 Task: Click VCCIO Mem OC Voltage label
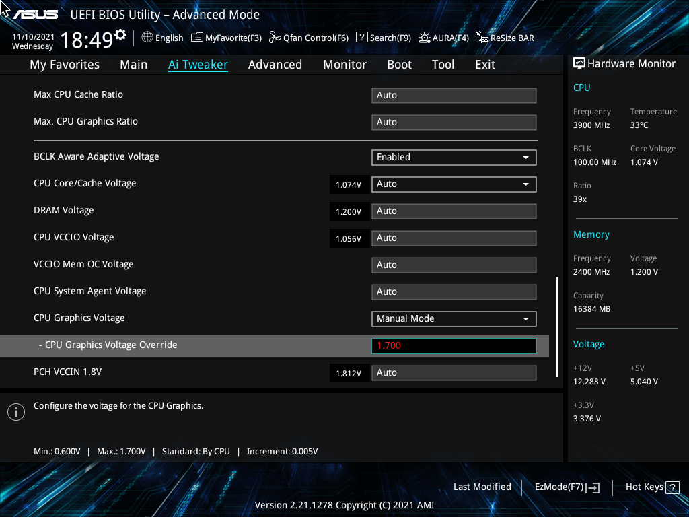click(x=83, y=264)
